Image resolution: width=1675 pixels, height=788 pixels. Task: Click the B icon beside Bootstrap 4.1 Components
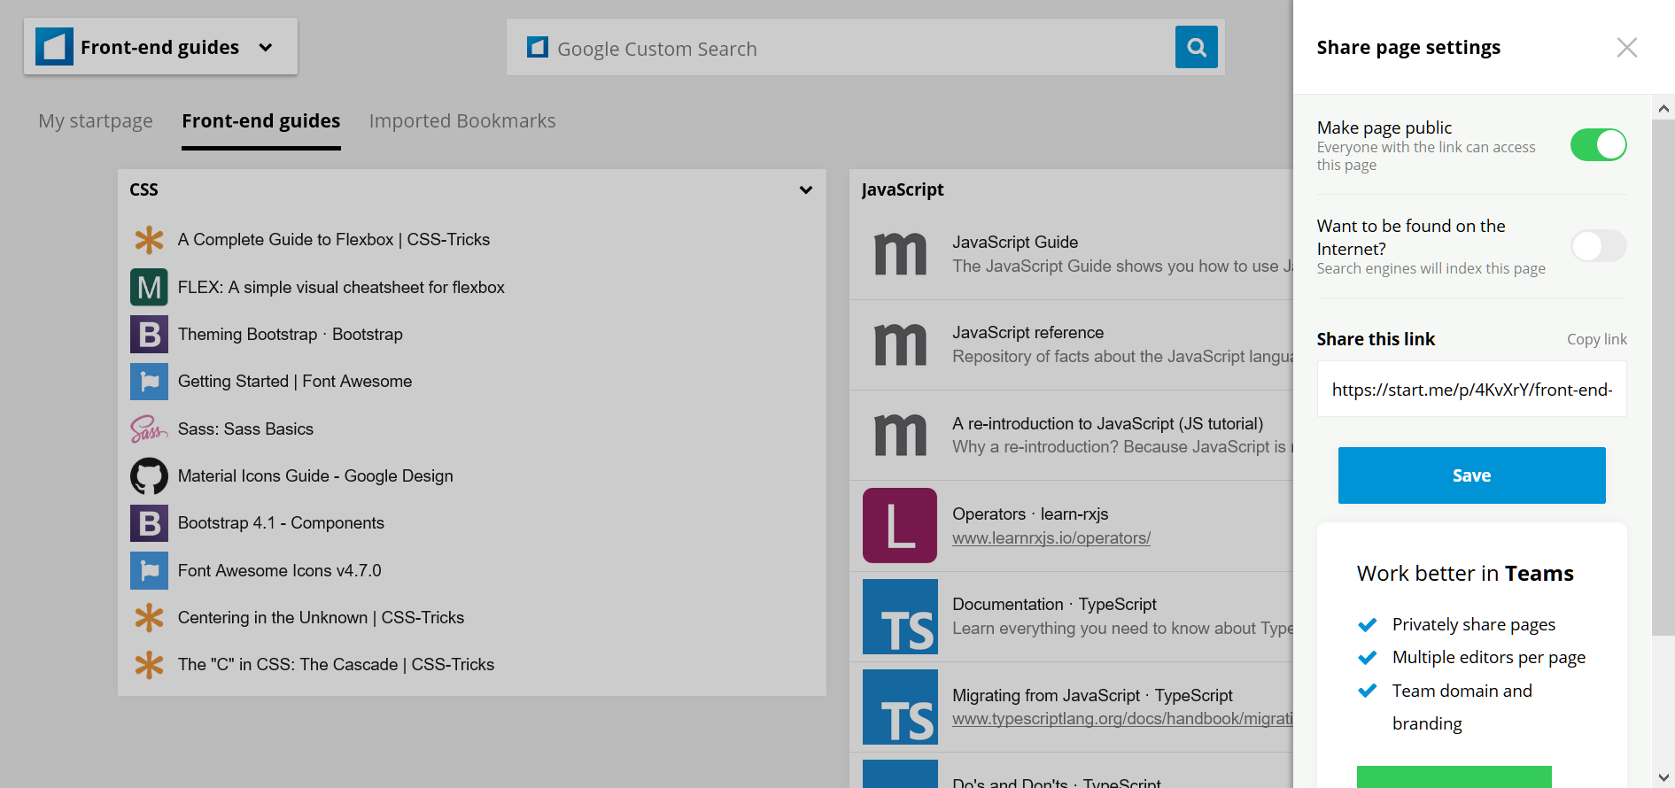[x=149, y=523]
